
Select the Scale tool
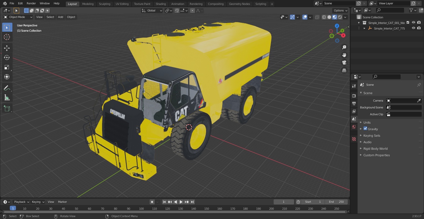point(7,67)
